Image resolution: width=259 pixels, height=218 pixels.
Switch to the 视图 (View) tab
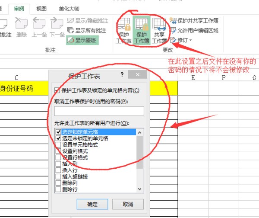41,8
